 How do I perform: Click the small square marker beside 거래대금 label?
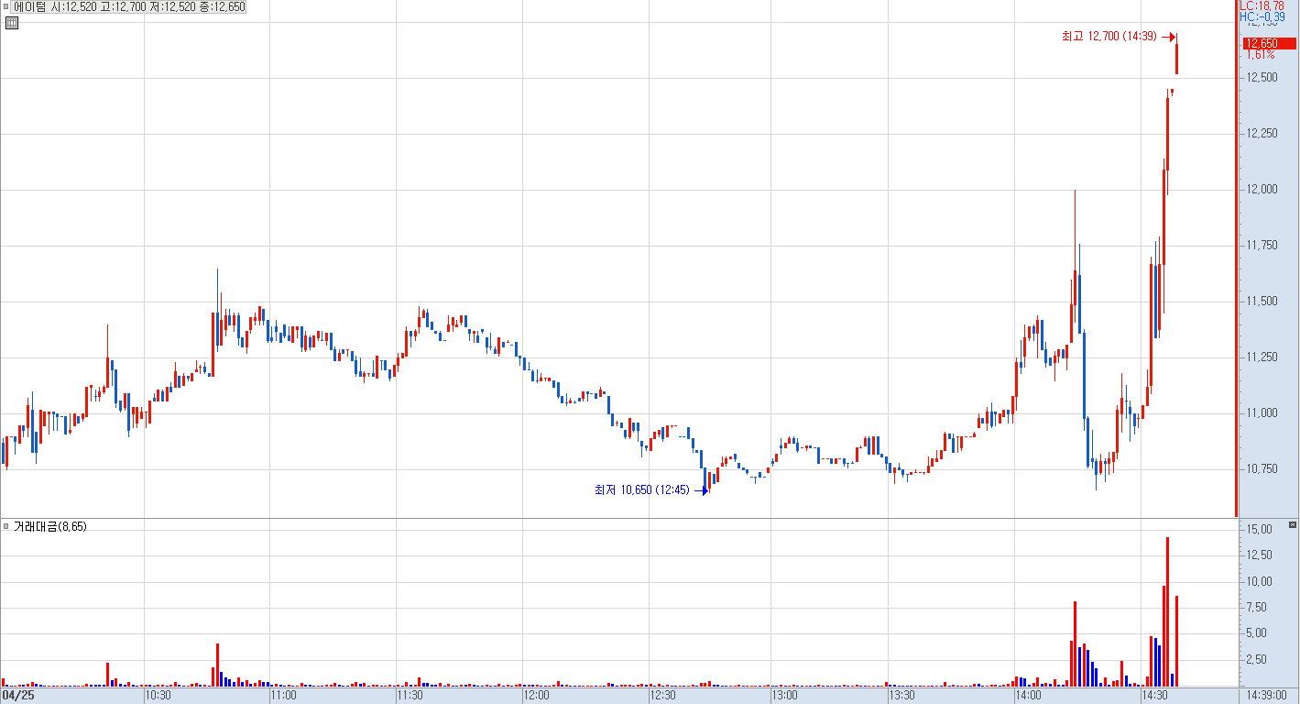(6, 526)
